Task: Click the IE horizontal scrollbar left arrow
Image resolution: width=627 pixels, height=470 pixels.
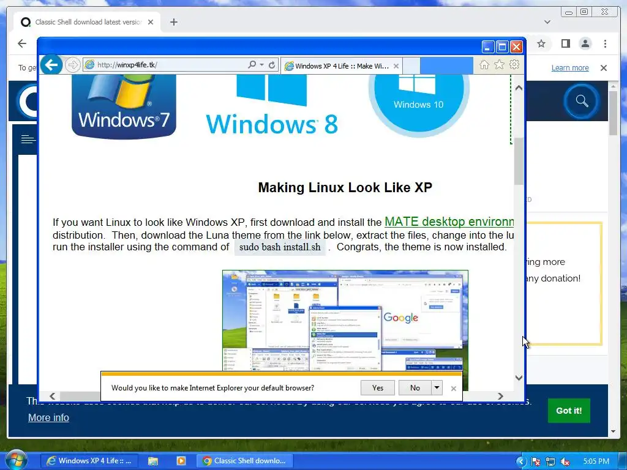Action: coord(53,396)
